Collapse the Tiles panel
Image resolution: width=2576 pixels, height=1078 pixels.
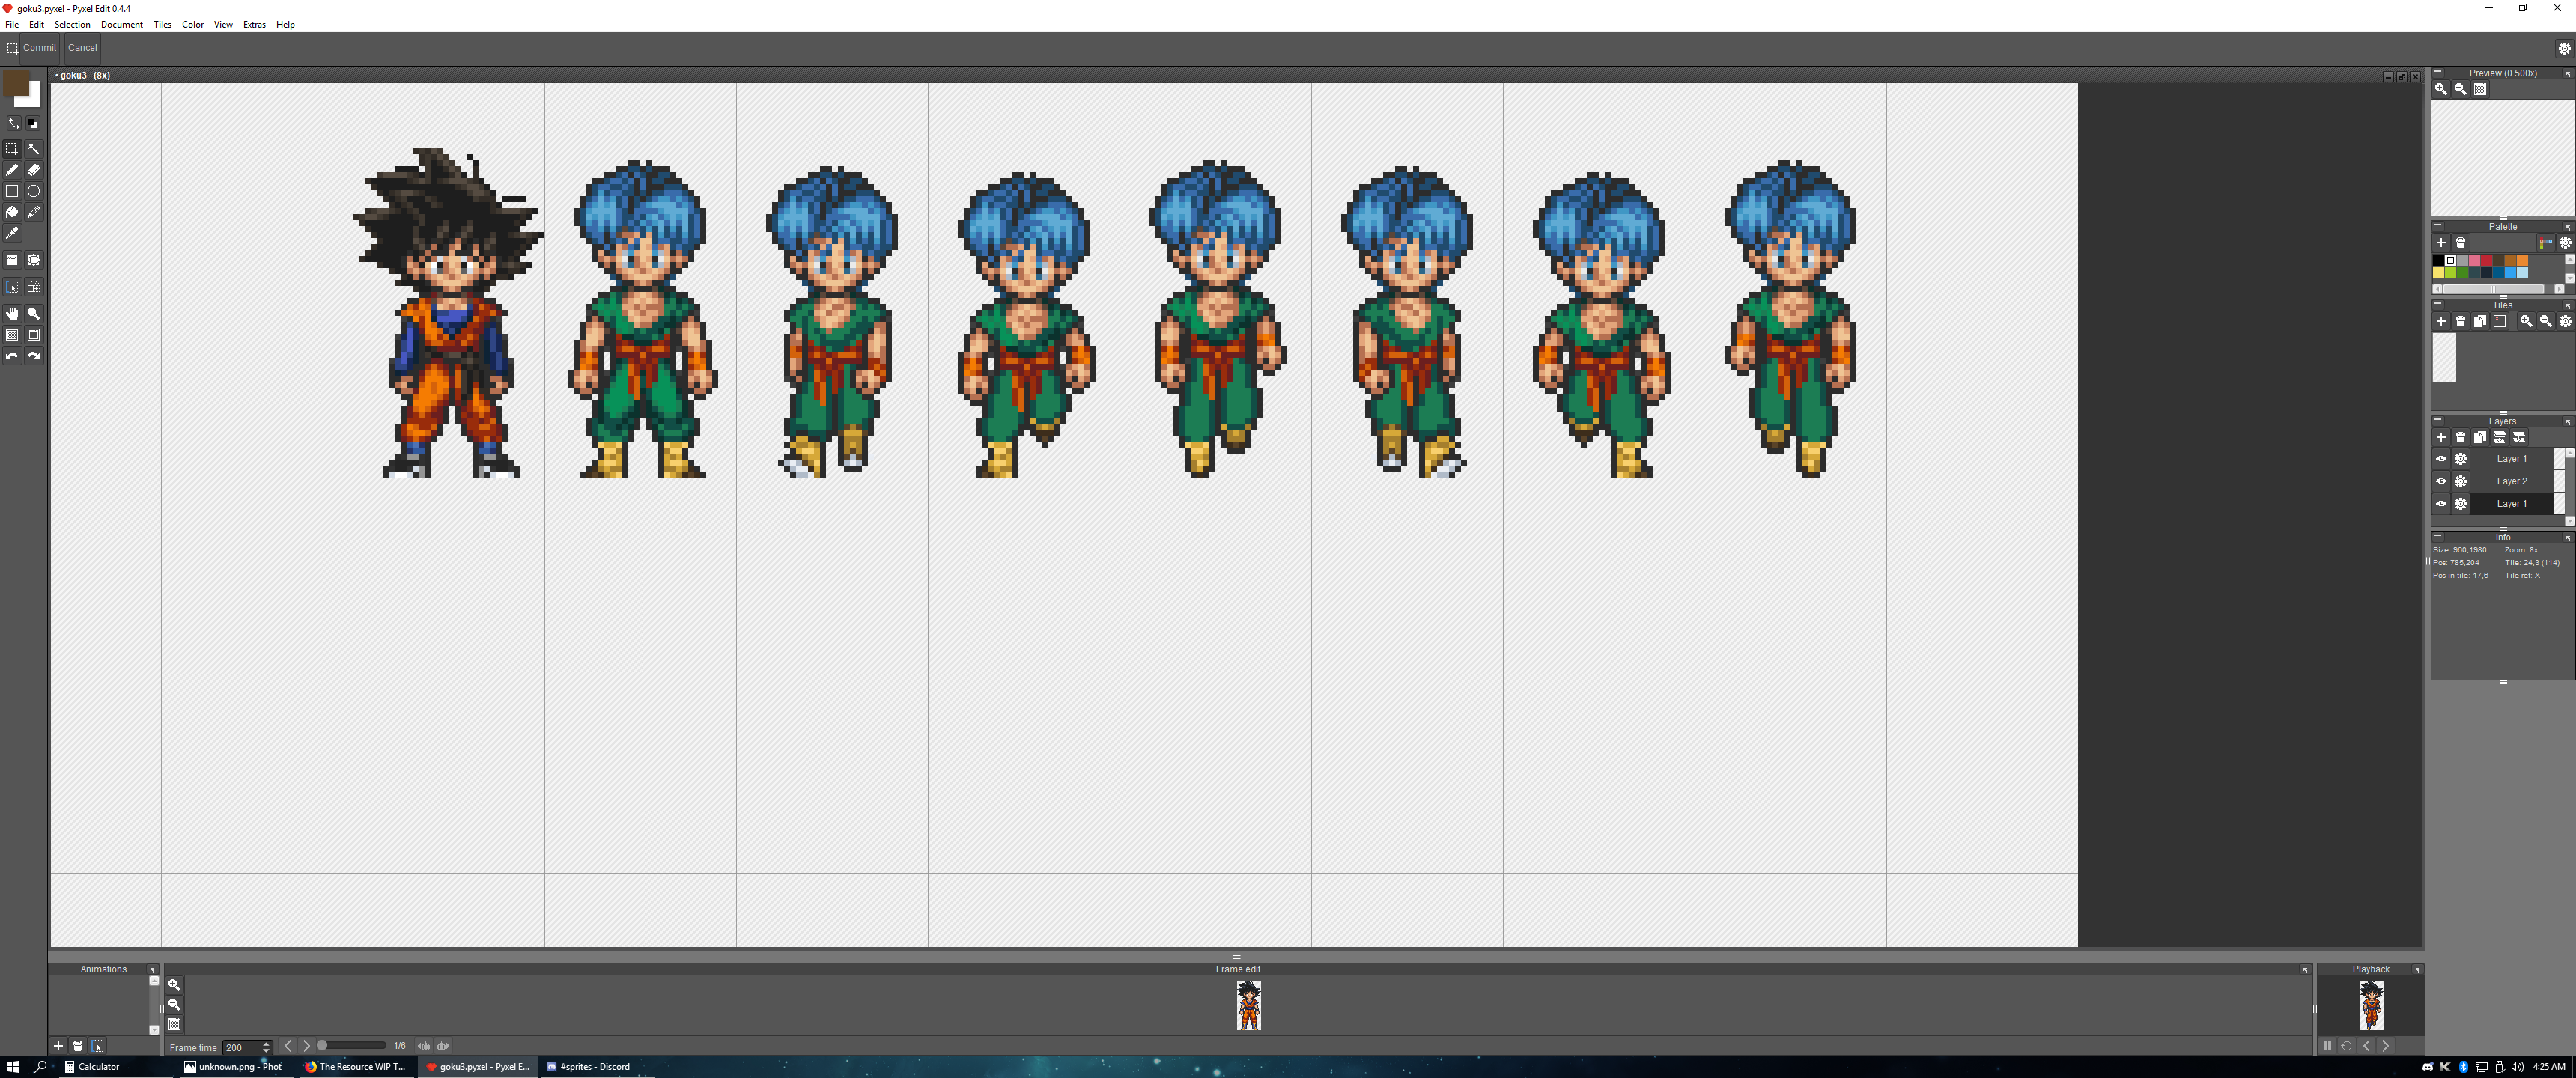(2438, 304)
